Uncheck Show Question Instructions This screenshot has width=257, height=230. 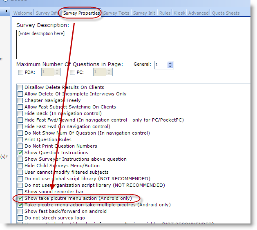pos(20,153)
